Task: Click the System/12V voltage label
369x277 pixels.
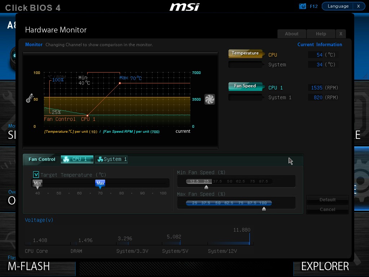Action: (222, 251)
